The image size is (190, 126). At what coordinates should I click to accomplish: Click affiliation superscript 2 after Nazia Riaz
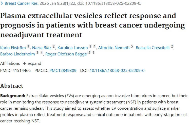point(54,47)
